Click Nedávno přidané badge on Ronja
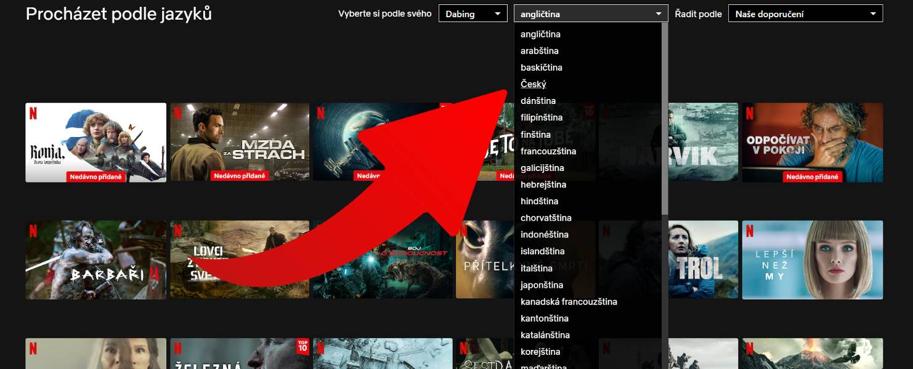913x369 pixels. (x=96, y=177)
